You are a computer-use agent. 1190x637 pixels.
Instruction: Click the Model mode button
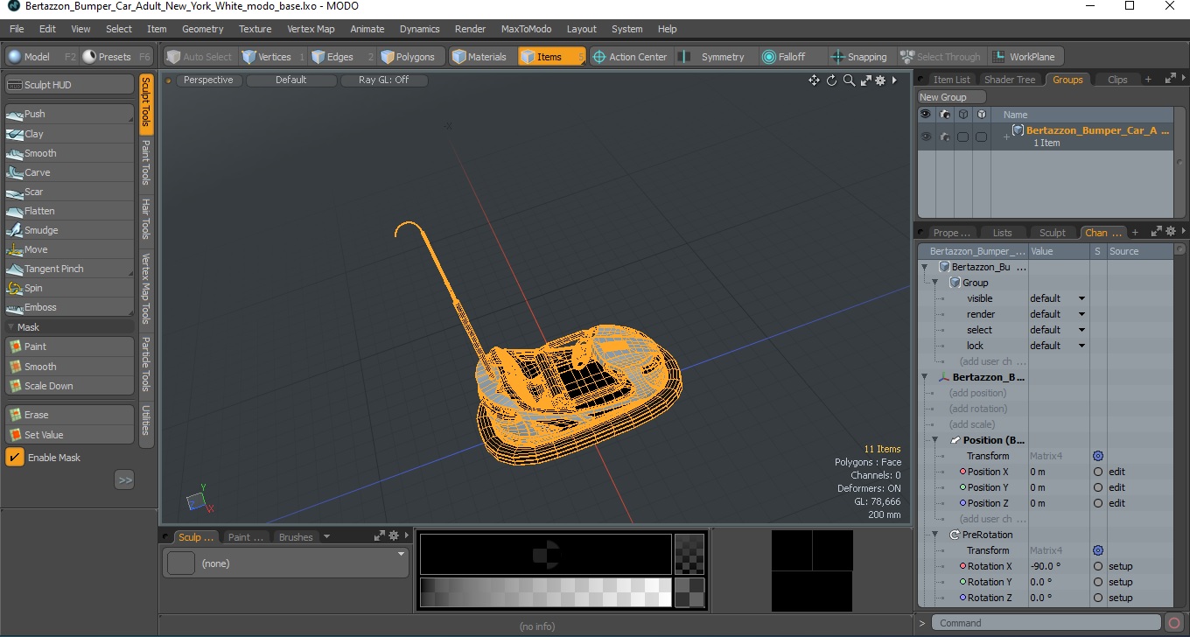(x=41, y=57)
